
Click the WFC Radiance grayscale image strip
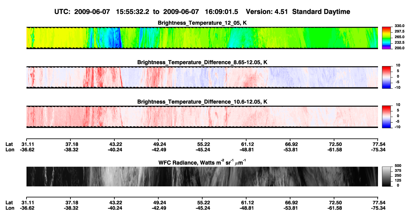pyautogui.click(x=202, y=177)
